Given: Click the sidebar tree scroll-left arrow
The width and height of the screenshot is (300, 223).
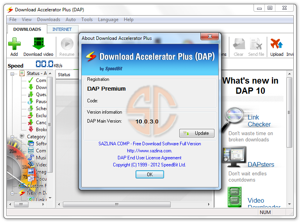Looking at the screenshot, I should [10, 204].
